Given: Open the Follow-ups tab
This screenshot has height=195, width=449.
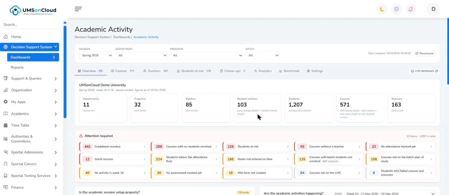Looking at the screenshot, I should (233, 71).
